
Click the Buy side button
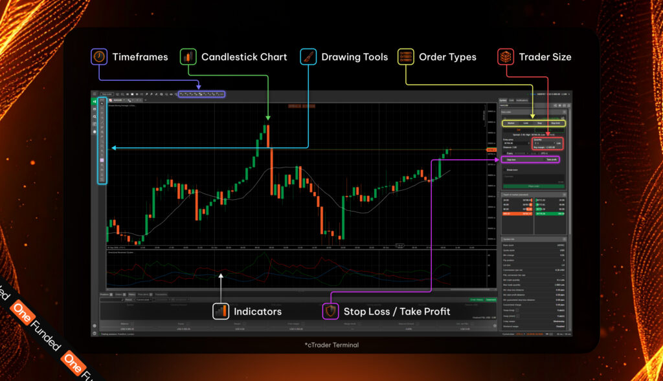pyautogui.click(x=549, y=130)
